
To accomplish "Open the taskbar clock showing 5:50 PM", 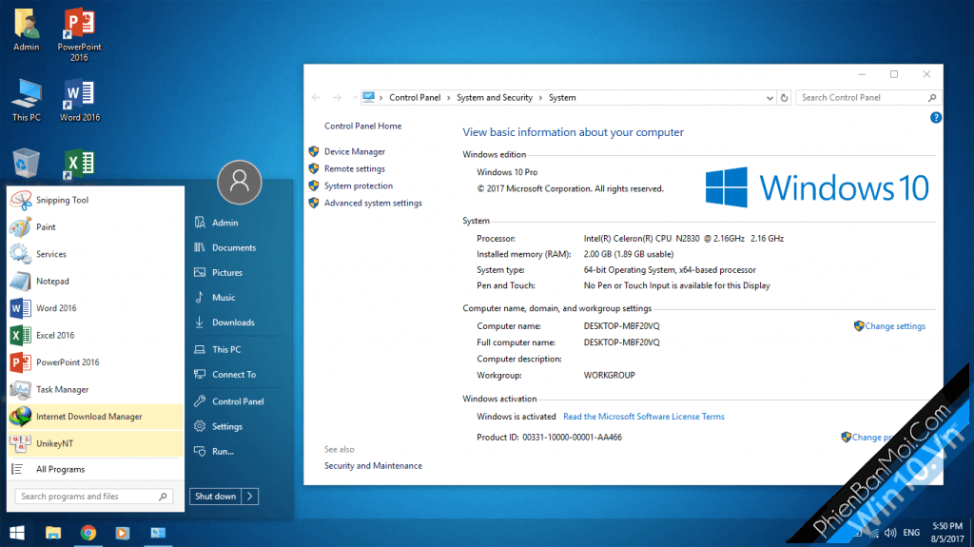I will point(947,533).
